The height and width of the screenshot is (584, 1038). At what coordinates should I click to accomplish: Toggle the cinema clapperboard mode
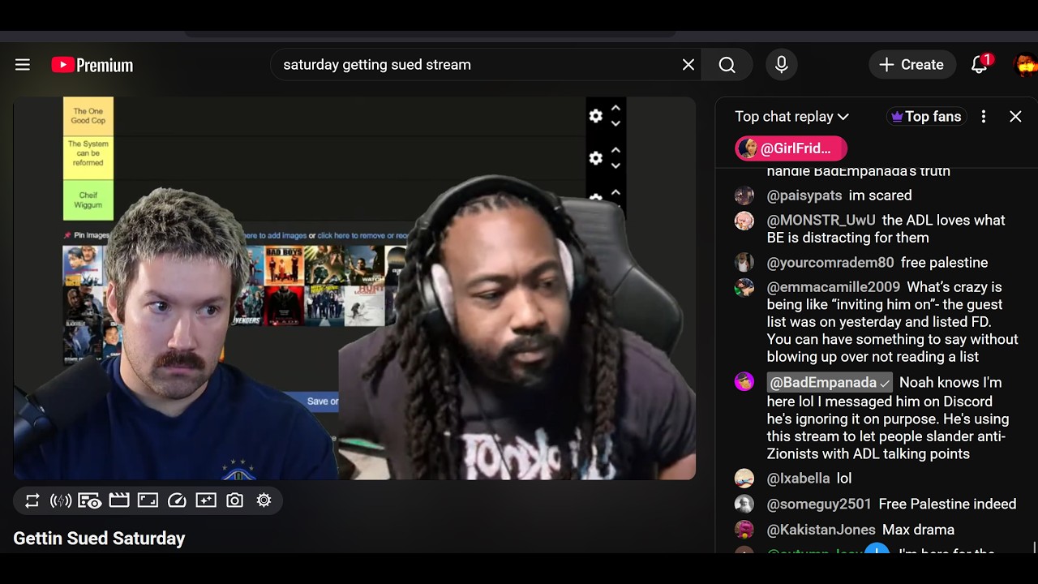tap(119, 501)
